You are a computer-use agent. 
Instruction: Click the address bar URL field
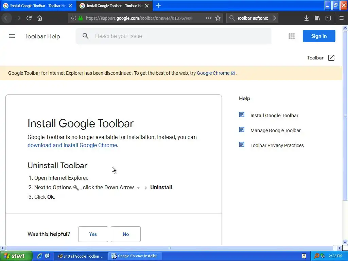tap(139, 18)
